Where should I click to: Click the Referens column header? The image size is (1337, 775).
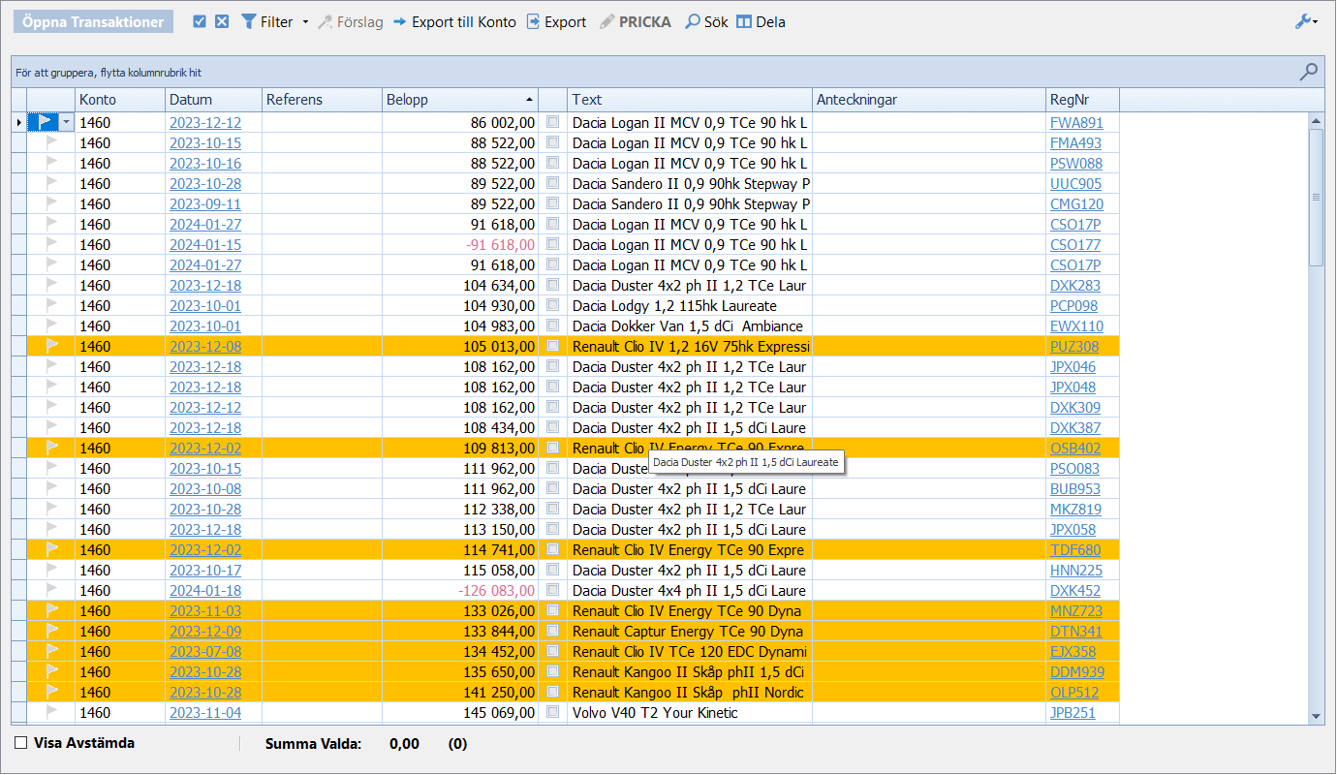(x=323, y=99)
